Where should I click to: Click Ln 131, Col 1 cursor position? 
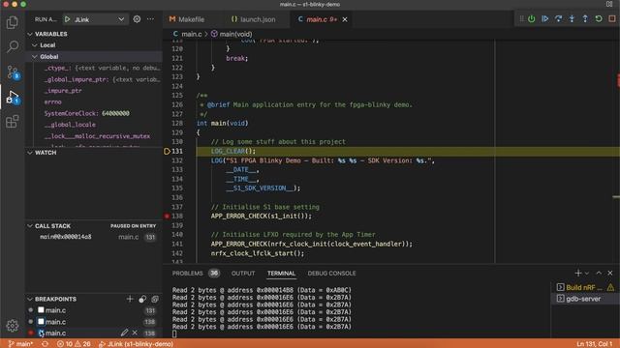(594, 344)
